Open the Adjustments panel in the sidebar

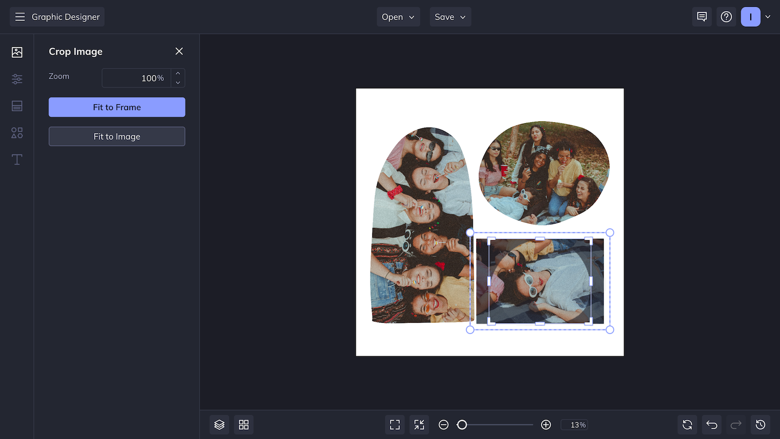[17, 79]
